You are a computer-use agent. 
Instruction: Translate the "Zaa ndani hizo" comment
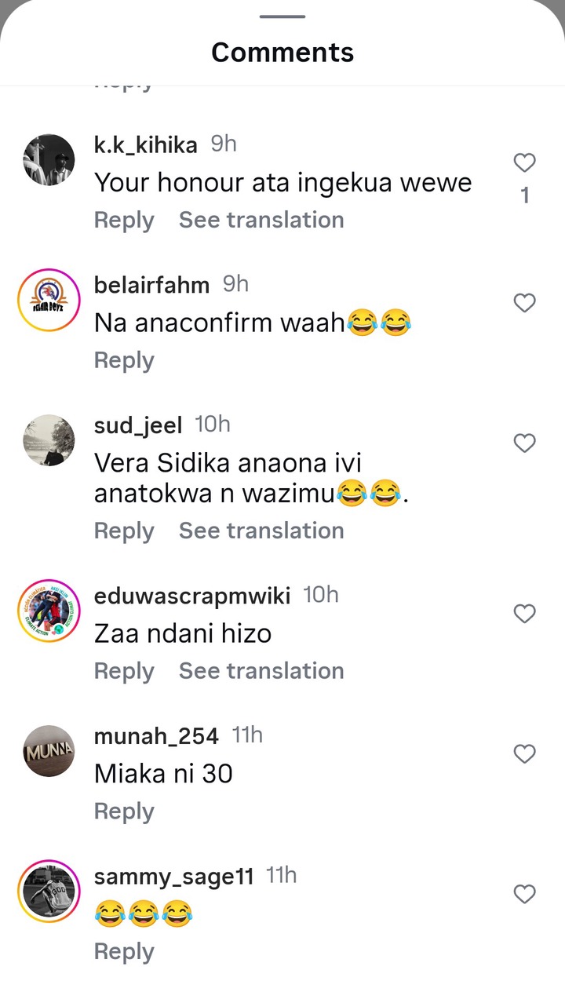click(x=261, y=671)
